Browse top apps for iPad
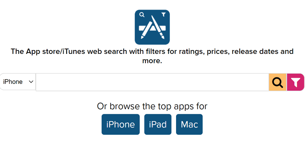 [158, 124]
